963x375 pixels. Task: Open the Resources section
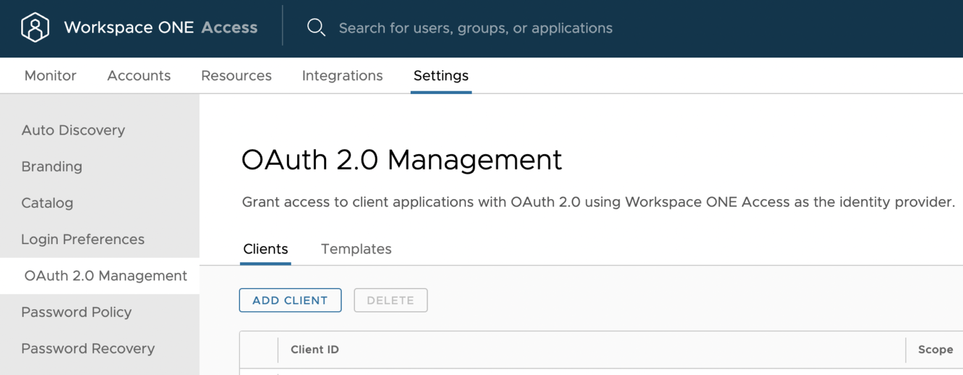[x=236, y=75]
